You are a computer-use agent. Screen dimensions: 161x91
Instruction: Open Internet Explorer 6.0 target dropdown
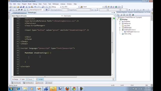pyautogui.click(x=44, y=10)
